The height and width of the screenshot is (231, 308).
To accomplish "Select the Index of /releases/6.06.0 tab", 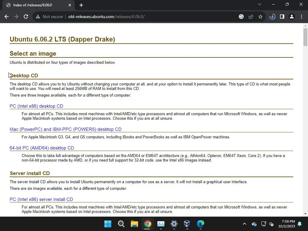I will pos(38,5).
